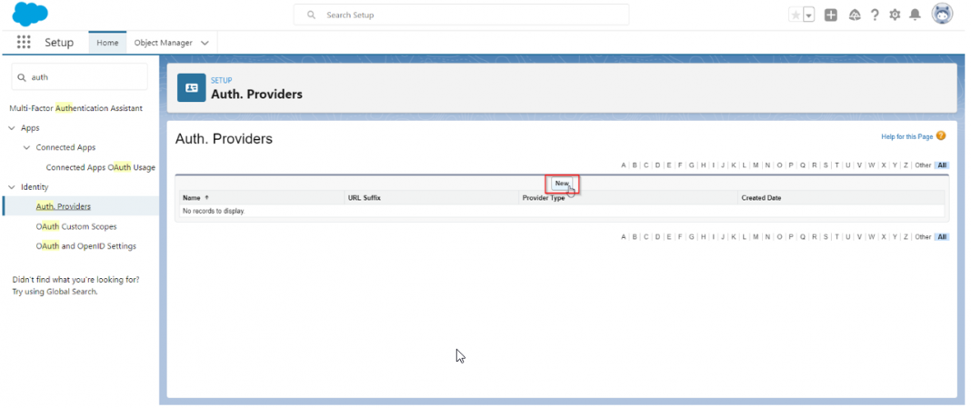Open the App Launcher grid icon
This screenshot has height=408, width=971.
pos(24,43)
